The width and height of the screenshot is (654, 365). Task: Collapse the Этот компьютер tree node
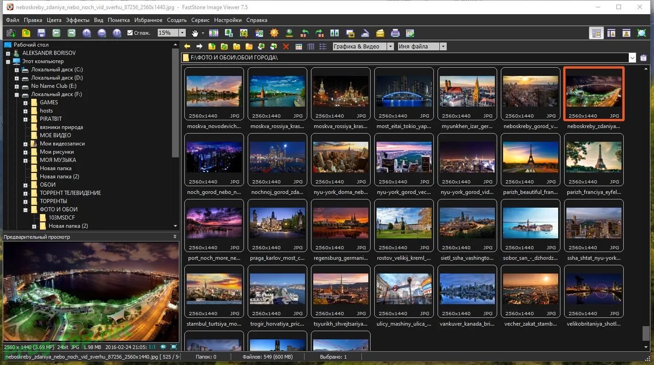[x=8, y=61]
